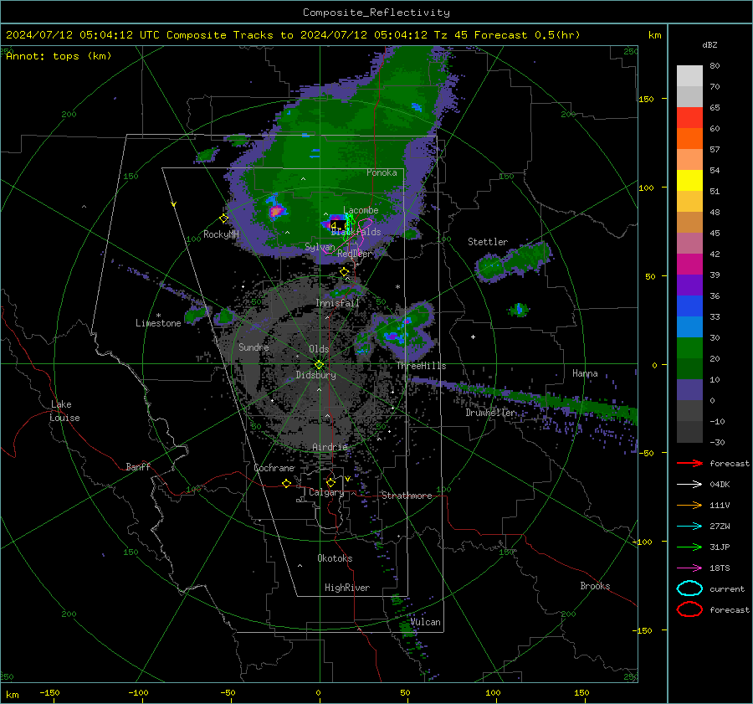753x704 pixels.
Task: Click the 'current' legend label
Action: tap(727, 588)
